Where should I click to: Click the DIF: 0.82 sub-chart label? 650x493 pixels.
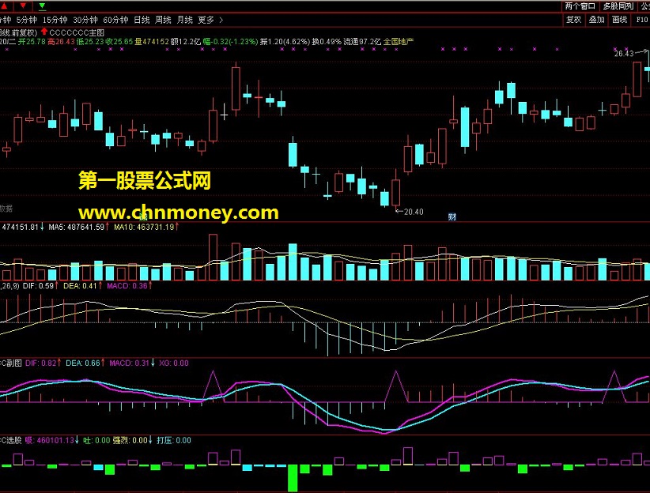pyautogui.click(x=41, y=363)
